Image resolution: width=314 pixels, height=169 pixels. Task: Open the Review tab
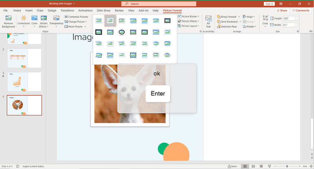119,10
